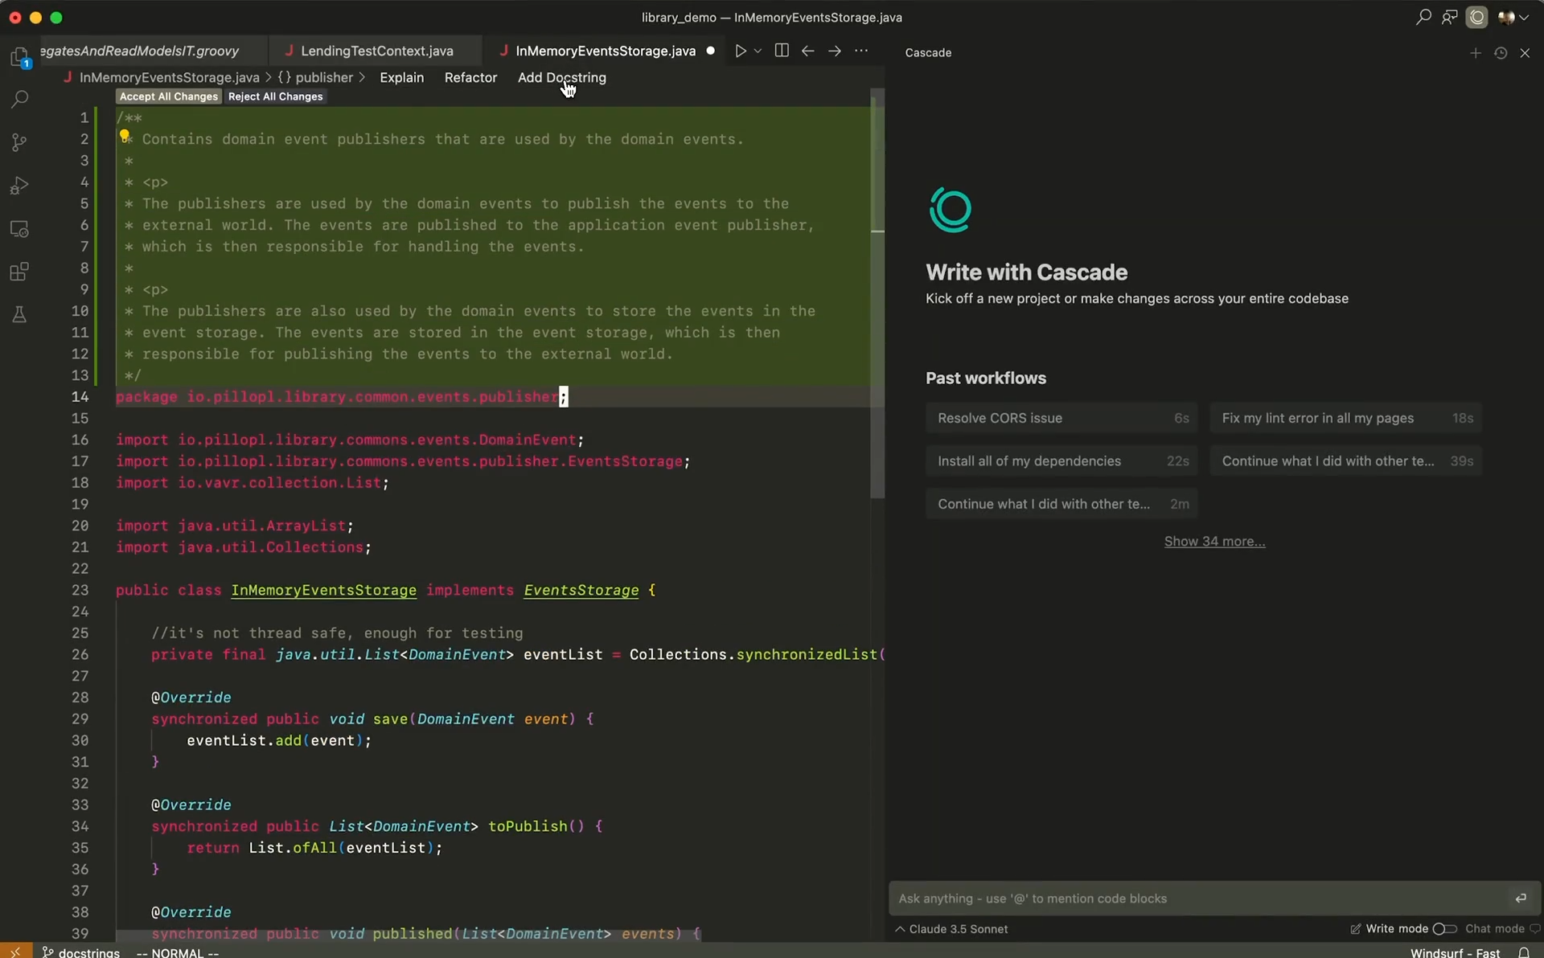Click the Show 34 more link
The width and height of the screenshot is (1544, 958).
pos(1214,541)
